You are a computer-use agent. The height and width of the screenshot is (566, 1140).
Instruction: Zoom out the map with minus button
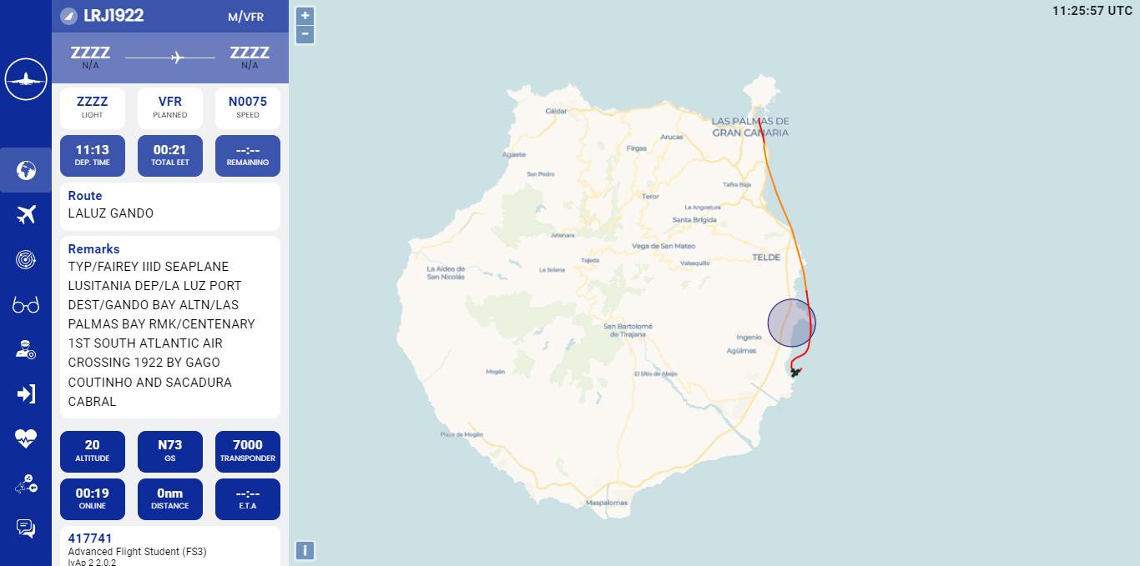point(305,34)
